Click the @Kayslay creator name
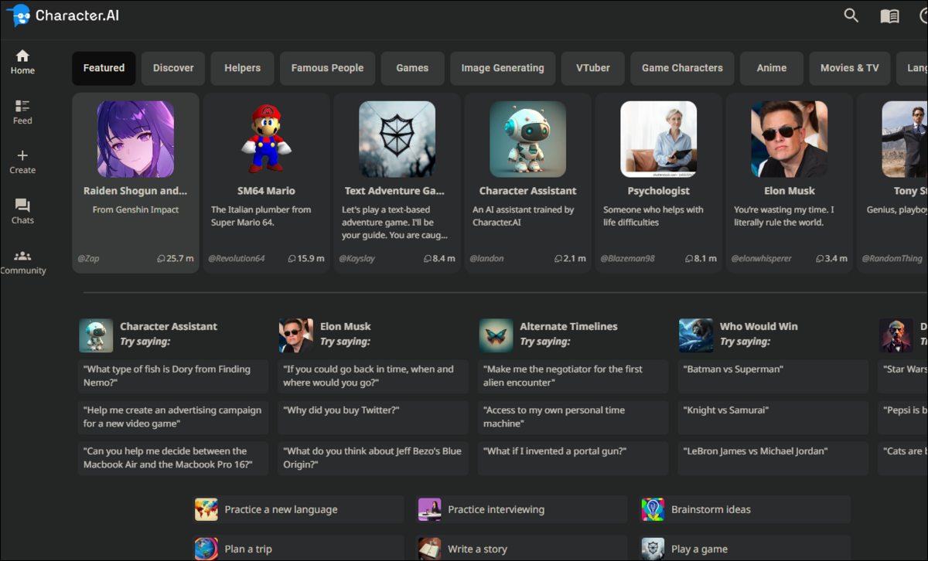Viewport: 928px width, 561px height. point(357,259)
